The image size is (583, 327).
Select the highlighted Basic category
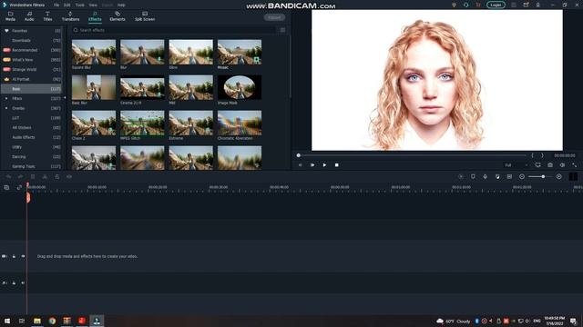[x=32, y=89]
